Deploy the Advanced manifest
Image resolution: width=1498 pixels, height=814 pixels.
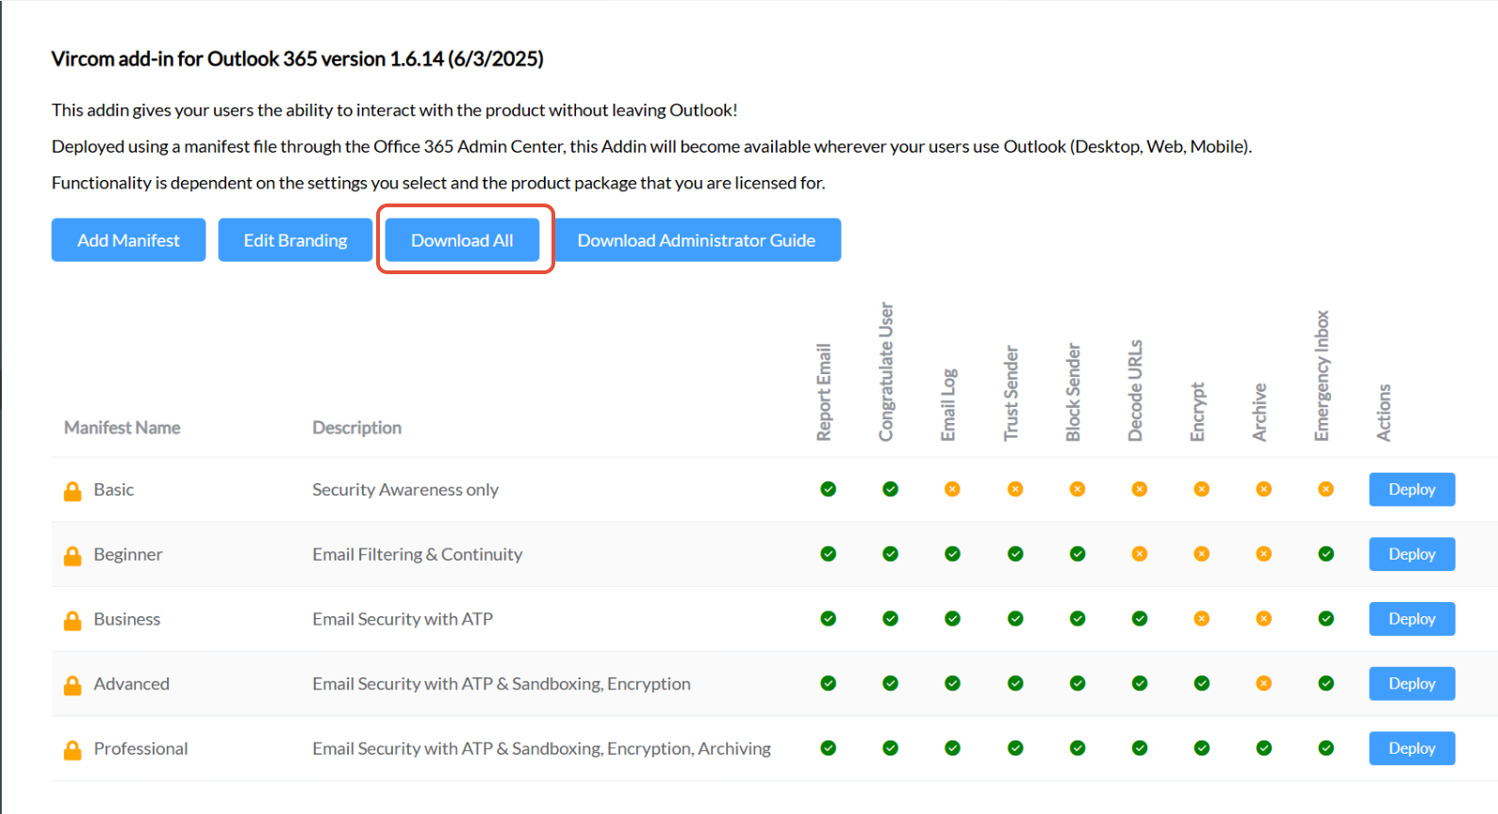1411,684
